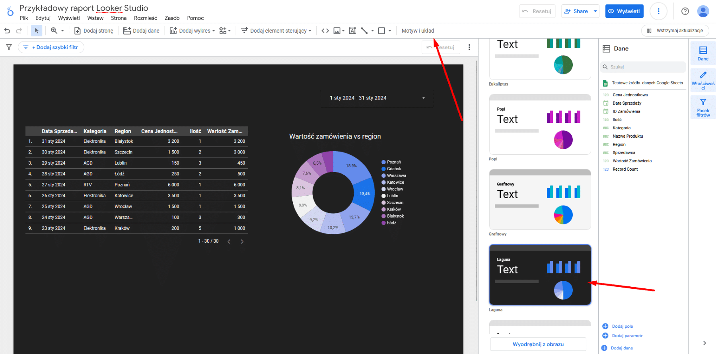Redo the last action
Screen dimensions: 716x354
19,31
